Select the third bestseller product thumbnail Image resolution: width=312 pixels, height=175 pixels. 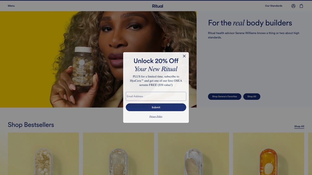[193, 154]
